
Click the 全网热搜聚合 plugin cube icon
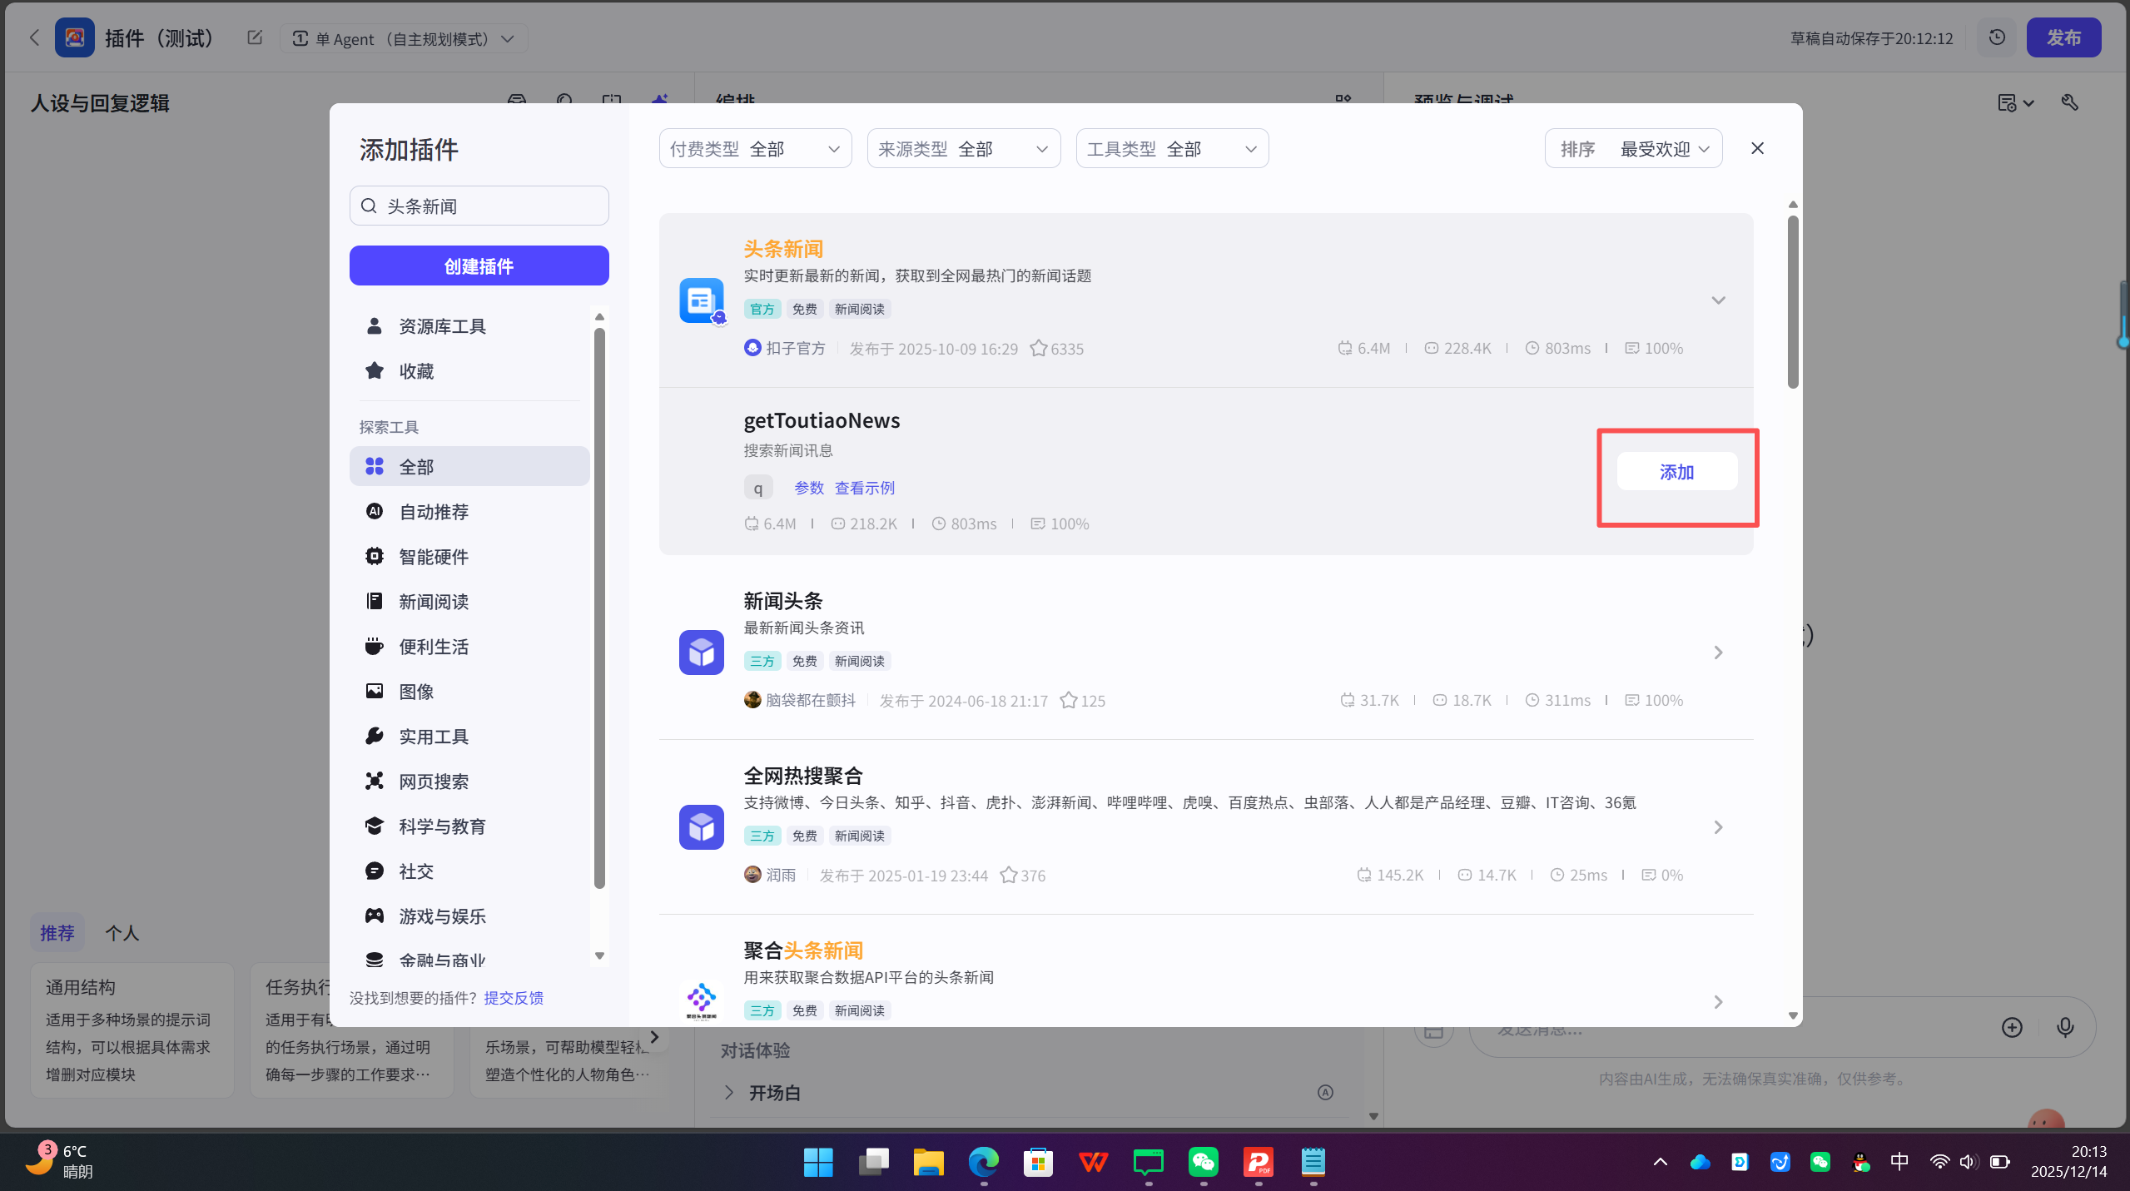700,826
